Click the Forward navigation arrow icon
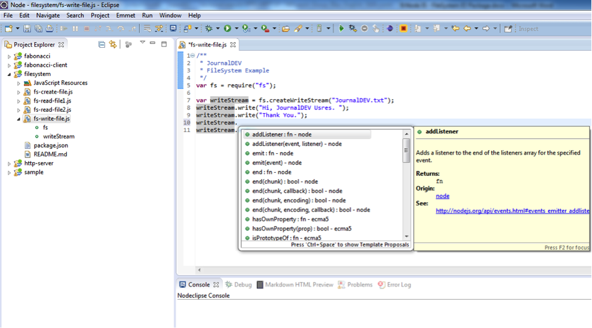This screenshot has width=592, height=328. point(486,29)
